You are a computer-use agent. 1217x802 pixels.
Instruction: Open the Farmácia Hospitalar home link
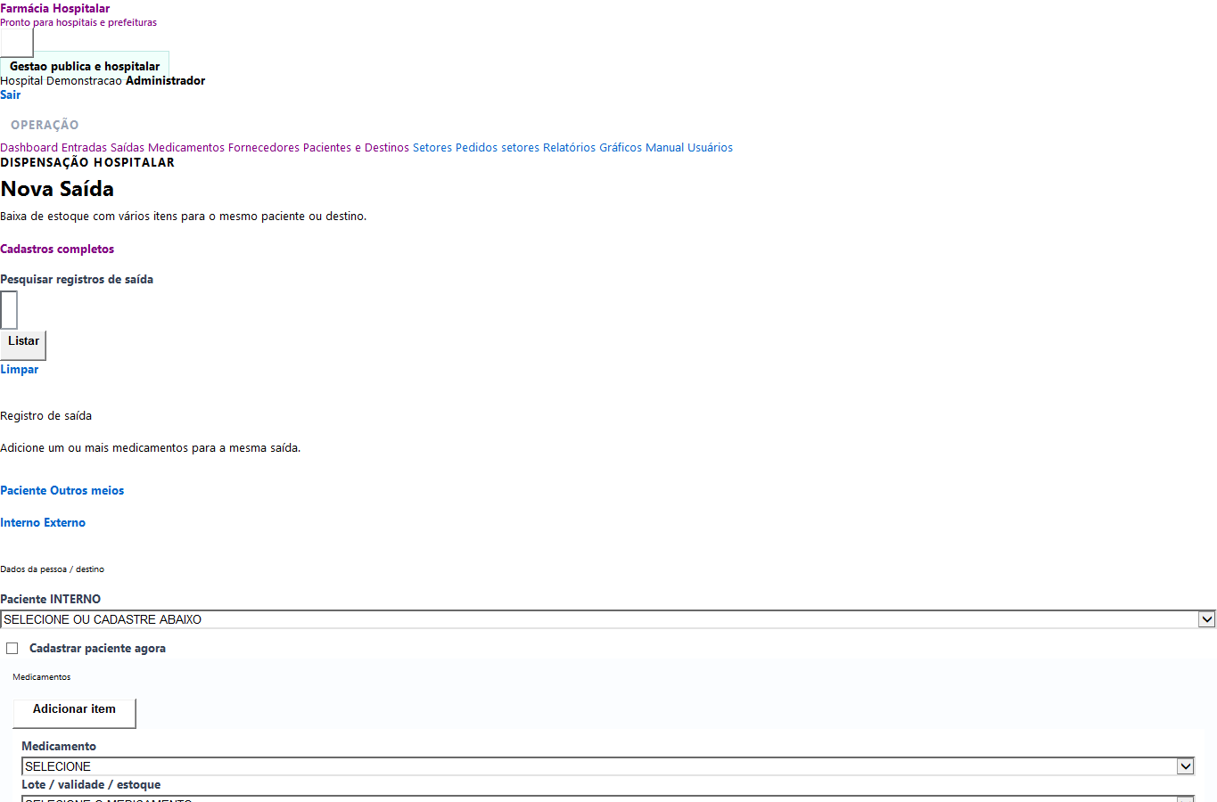[x=55, y=9]
